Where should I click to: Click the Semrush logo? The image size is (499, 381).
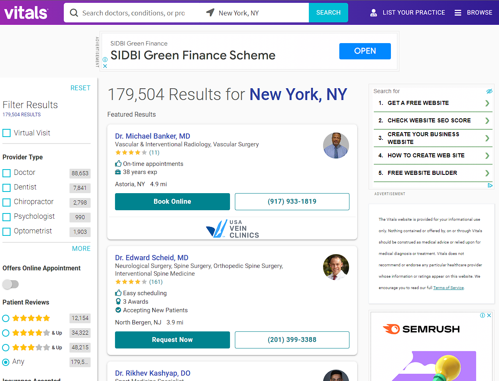click(421, 329)
